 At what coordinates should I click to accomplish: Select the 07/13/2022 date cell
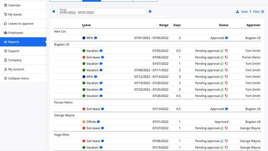click(160, 109)
